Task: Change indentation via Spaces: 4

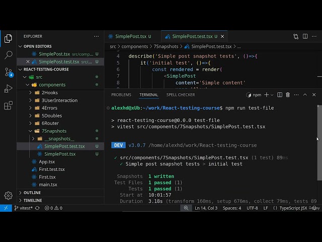Action: (232, 208)
